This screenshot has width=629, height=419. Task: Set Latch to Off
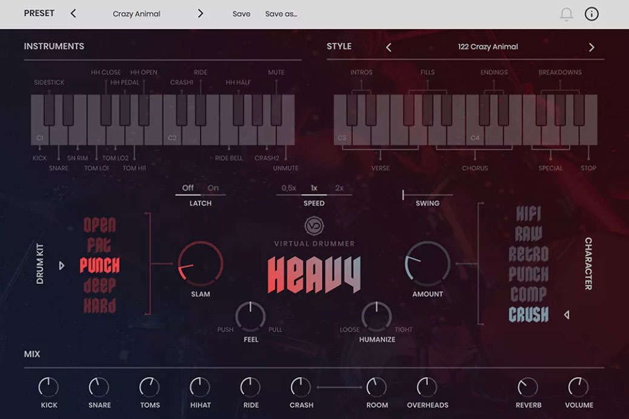pyautogui.click(x=188, y=188)
